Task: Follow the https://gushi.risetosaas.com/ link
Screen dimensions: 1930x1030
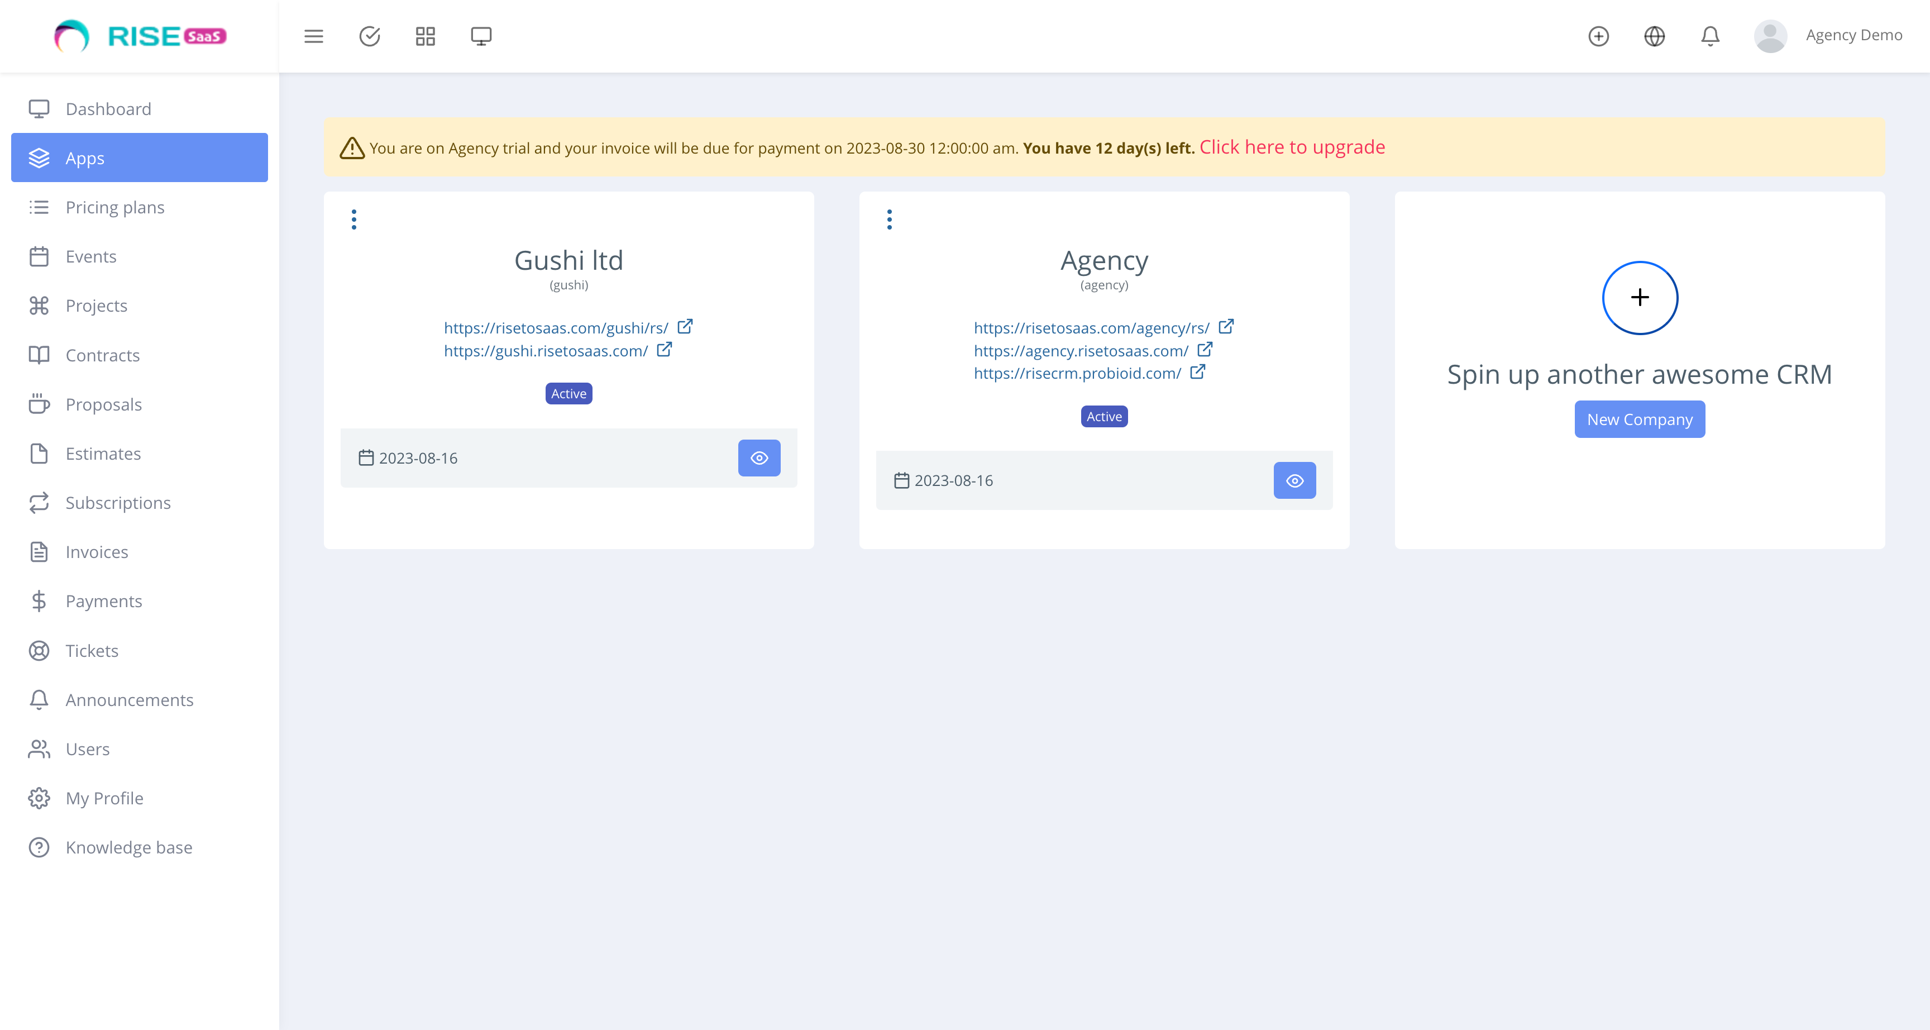Action: (x=546, y=351)
